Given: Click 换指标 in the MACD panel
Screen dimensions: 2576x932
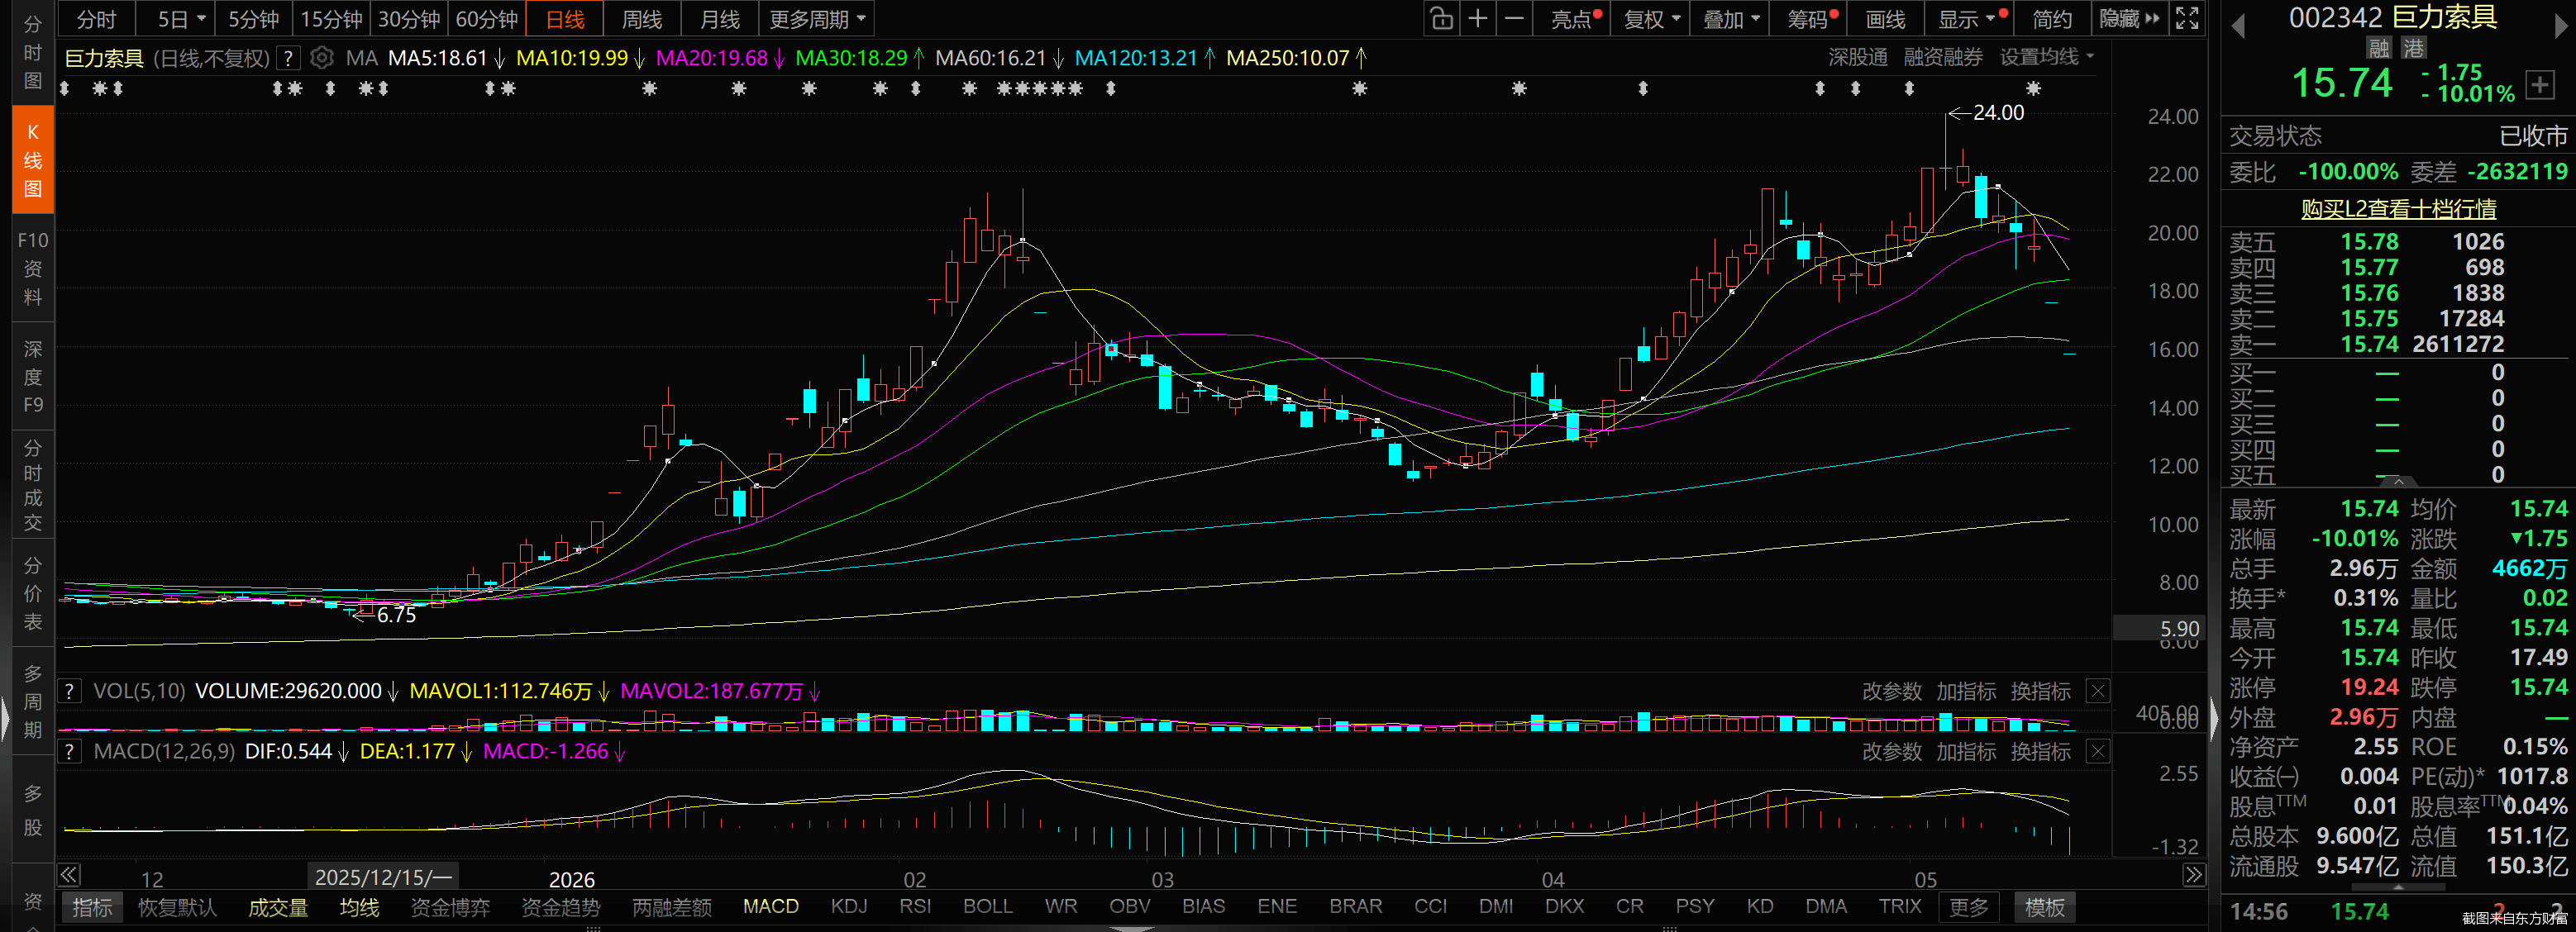Looking at the screenshot, I should (2040, 751).
